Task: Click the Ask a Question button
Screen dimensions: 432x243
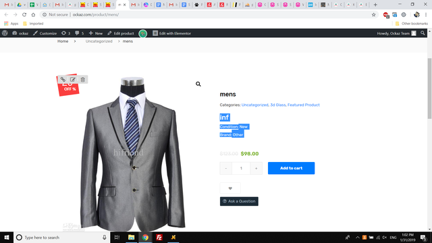Action: tap(239, 201)
